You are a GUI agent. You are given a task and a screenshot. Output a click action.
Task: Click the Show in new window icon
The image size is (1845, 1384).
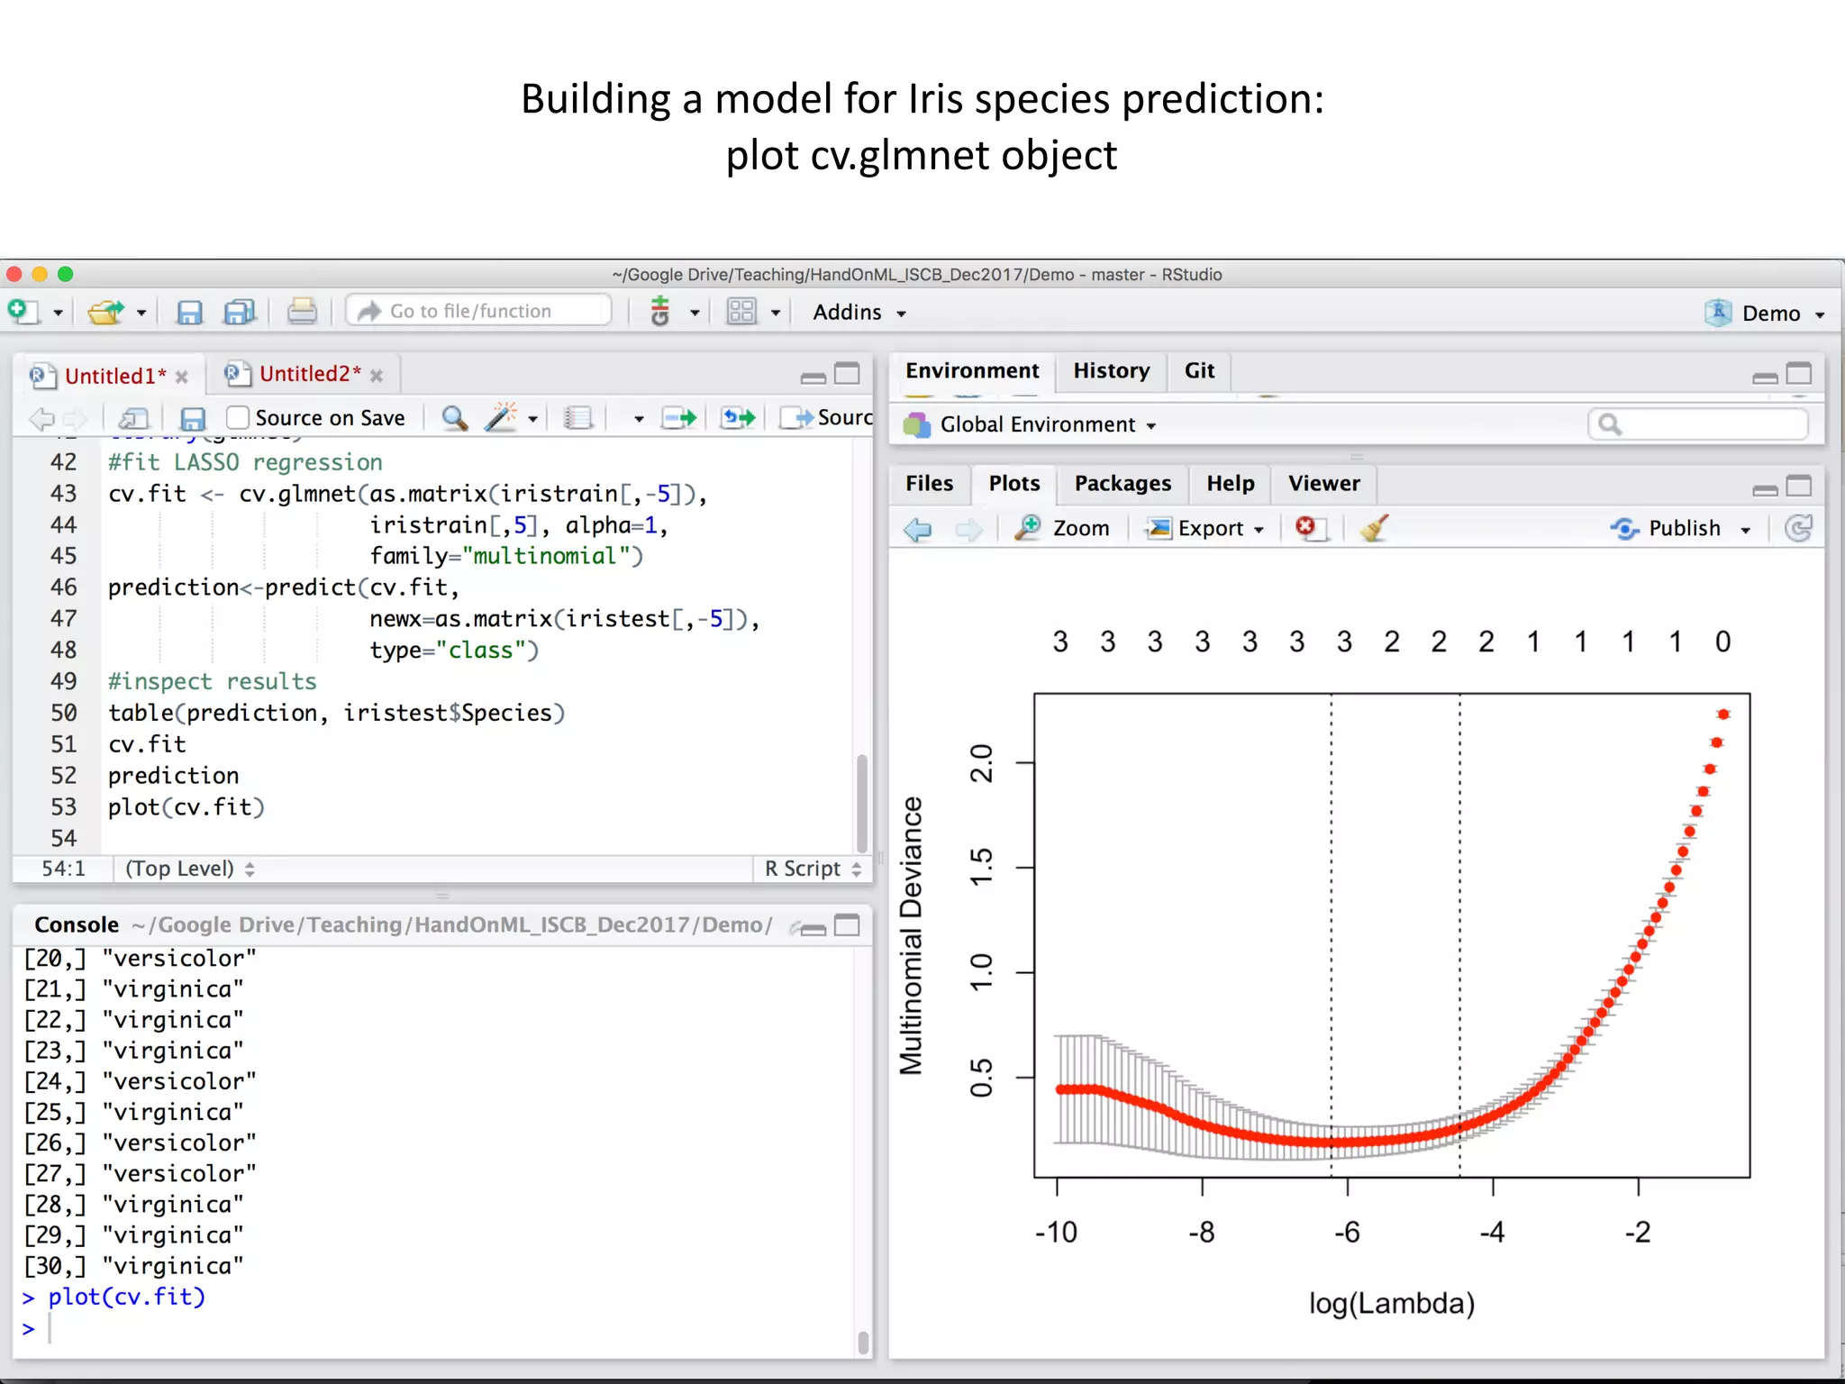click(133, 418)
